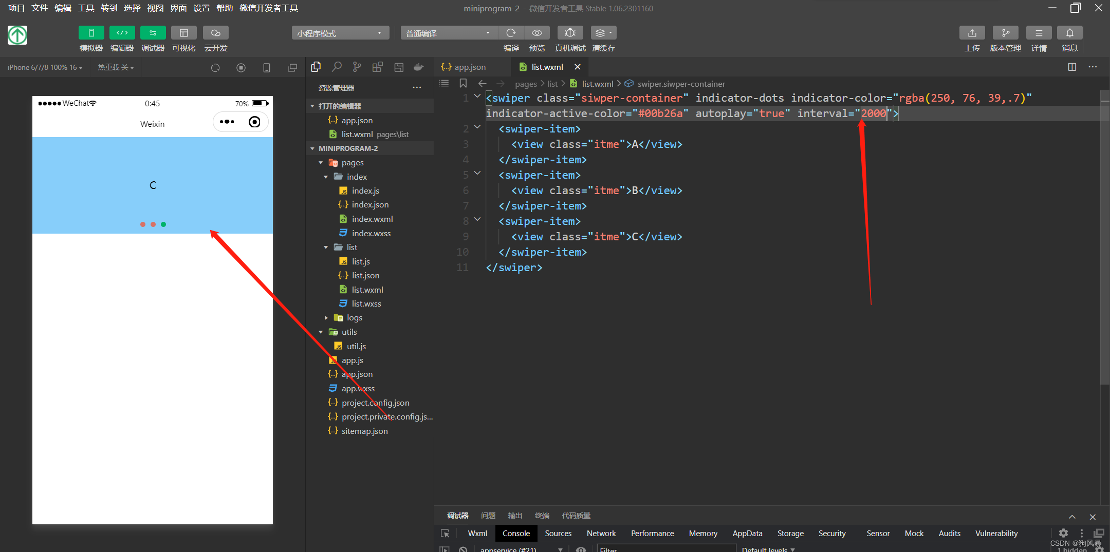The image size is (1110, 552).
Task: Collapse the pages folder
Action: (x=321, y=163)
